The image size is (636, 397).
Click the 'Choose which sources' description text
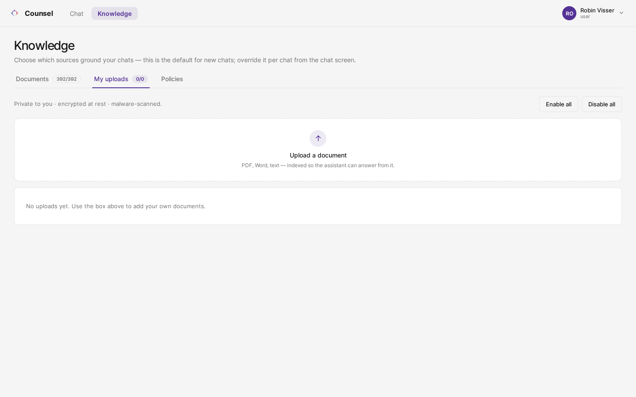[x=185, y=60]
